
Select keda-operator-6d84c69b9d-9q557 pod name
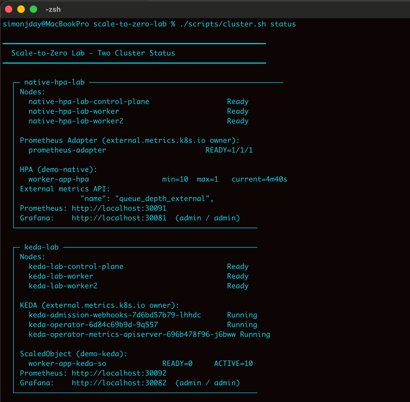[93, 325]
